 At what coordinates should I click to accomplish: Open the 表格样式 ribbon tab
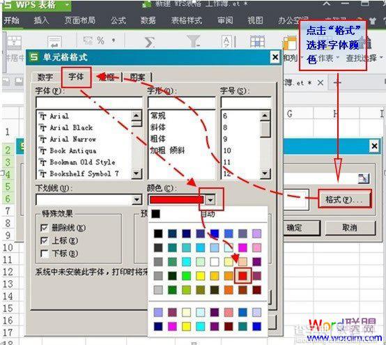point(187,20)
